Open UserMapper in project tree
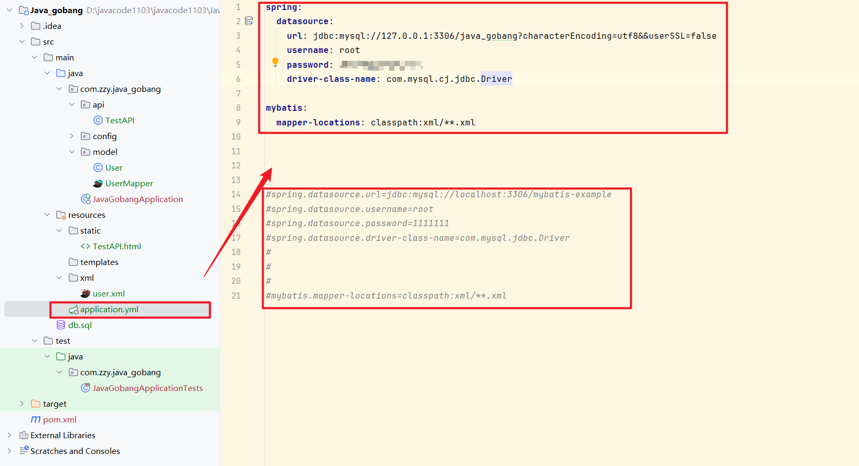859x466 pixels. click(129, 183)
